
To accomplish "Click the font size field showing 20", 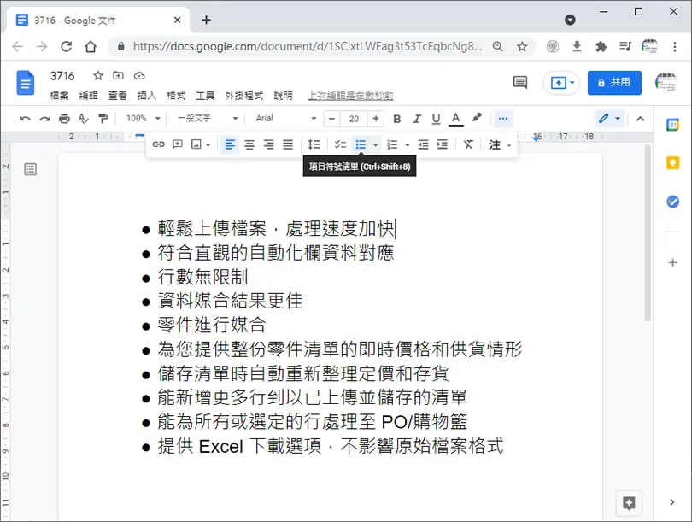I will [354, 118].
